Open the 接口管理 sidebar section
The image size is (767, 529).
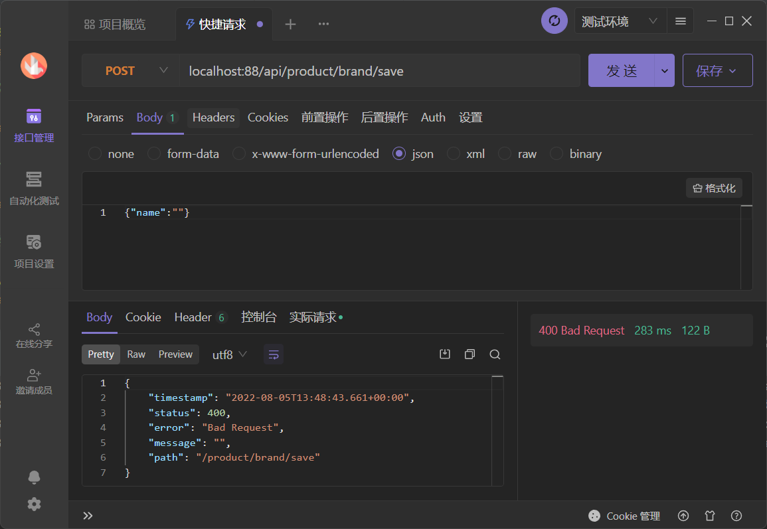(34, 125)
